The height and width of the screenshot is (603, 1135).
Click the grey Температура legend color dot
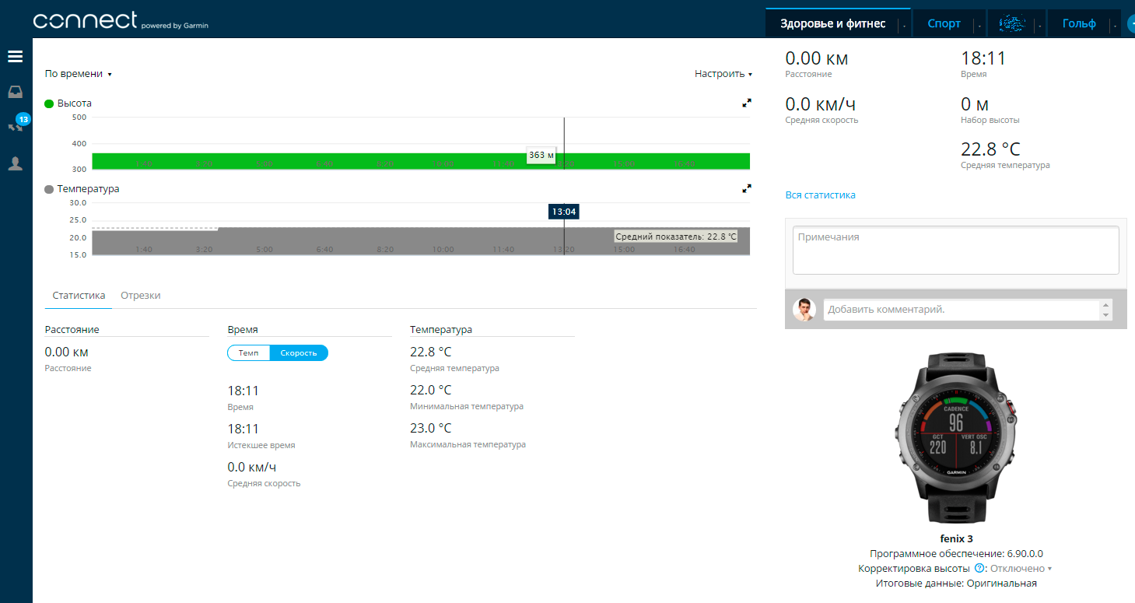(x=50, y=189)
